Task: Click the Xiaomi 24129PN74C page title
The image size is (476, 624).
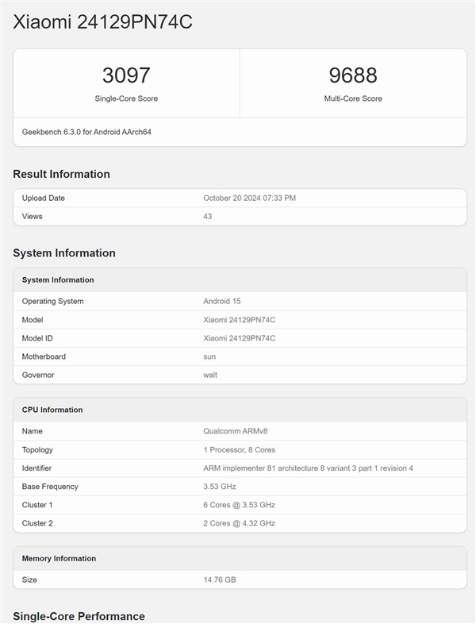Action: pos(102,22)
